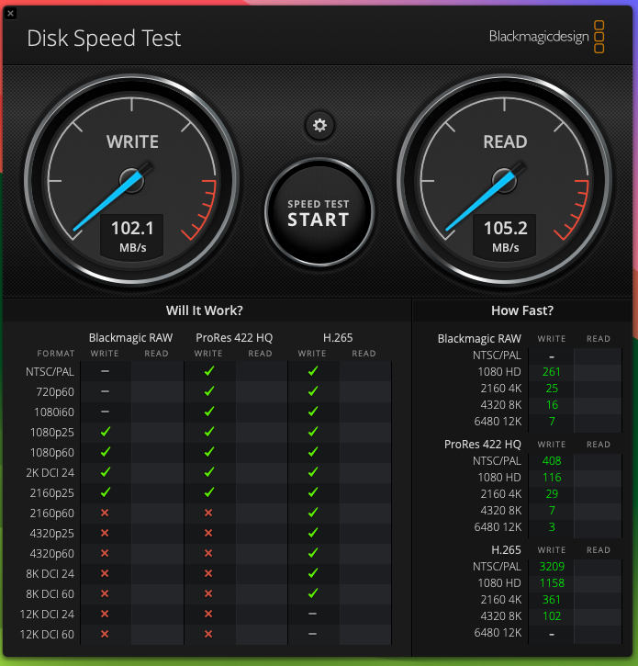The image size is (638, 666).
Task: Close the Disk Speed Test window
Action: click(11, 13)
